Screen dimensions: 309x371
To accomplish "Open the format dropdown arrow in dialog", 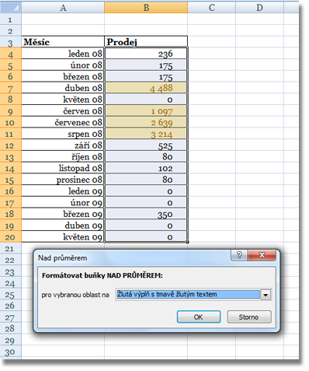I will point(266,295).
